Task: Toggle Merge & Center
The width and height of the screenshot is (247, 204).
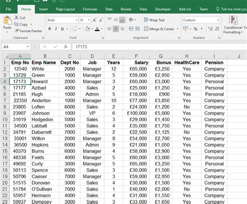Action: click(x=159, y=29)
